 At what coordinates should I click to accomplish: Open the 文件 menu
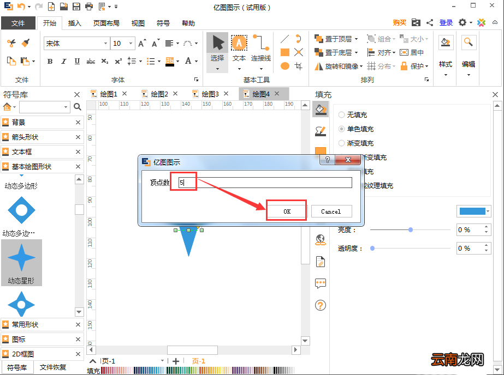click(x=18, y=23)
